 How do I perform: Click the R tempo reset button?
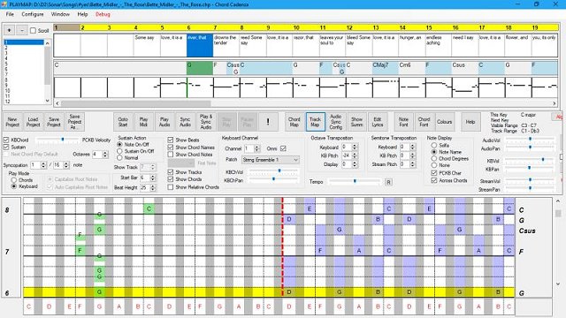click(388, 182)
